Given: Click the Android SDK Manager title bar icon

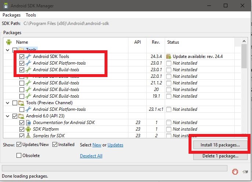Looking at the screenshot, I should [6, 6].
